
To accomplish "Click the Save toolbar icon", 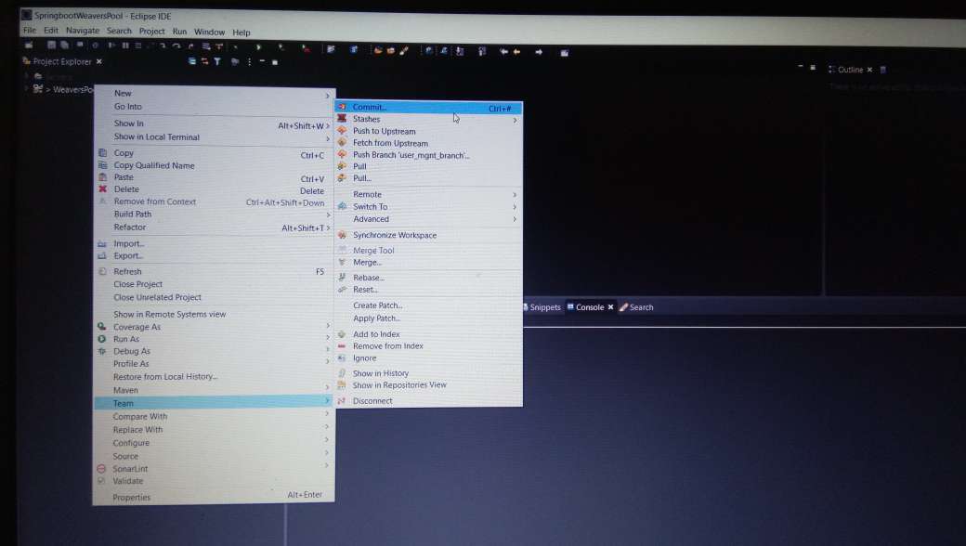I will click(52, 45).
